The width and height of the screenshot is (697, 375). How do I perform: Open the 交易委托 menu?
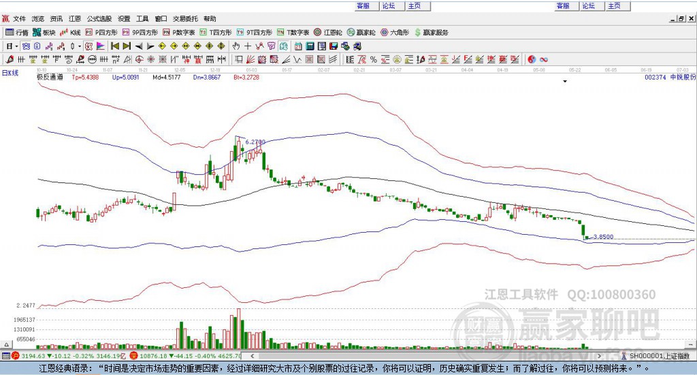pyautogui.click(x=185, y=18)
